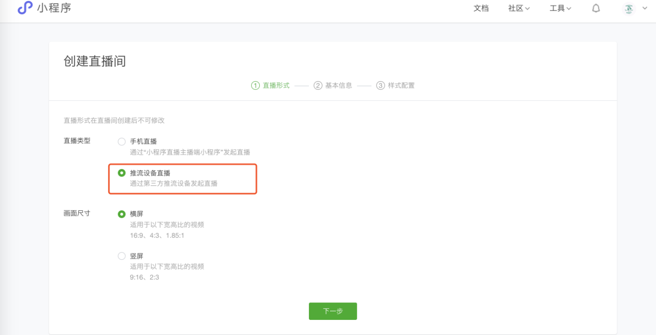Go to the 样式配置 step label
The height and width of the screenshot is (335, 656).
[x=401, y=86]
